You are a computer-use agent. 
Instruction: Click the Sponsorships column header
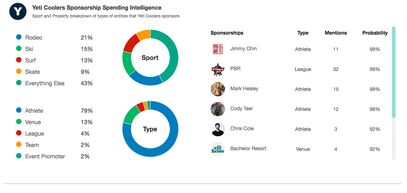coord(227,33)
